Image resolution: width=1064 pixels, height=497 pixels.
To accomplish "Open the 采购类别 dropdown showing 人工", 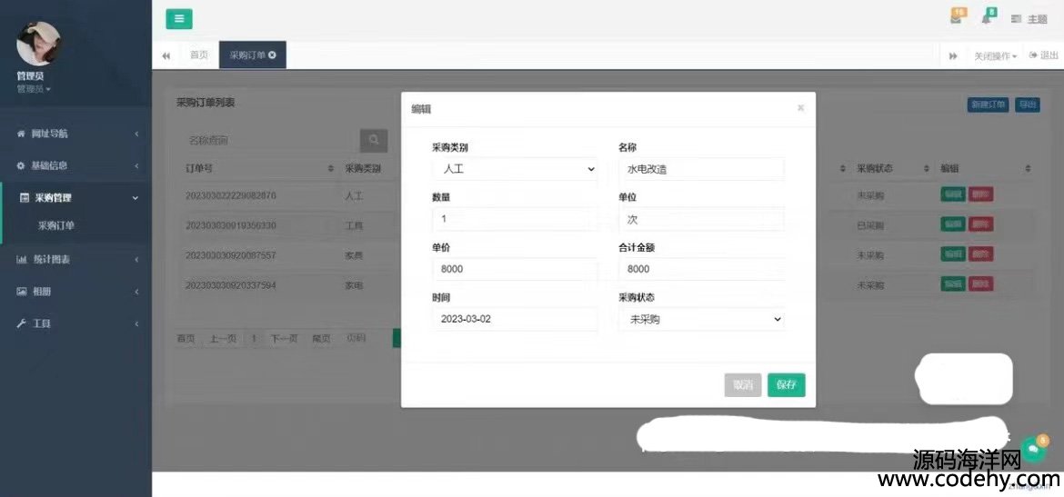I will 514,169.
